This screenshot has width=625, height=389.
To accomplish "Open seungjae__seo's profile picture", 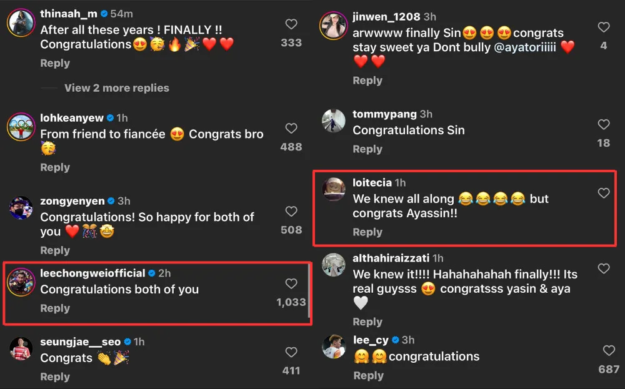I will pos(21,348).
